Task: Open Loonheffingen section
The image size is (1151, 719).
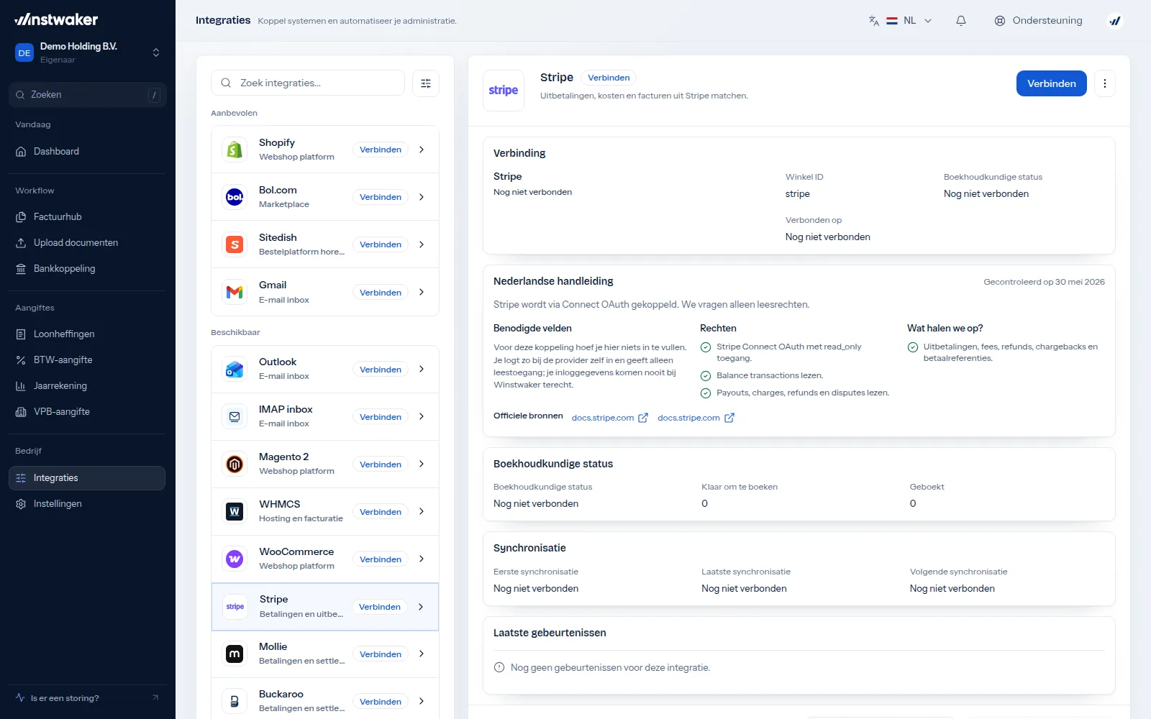Action: click(x=87, y=334)
